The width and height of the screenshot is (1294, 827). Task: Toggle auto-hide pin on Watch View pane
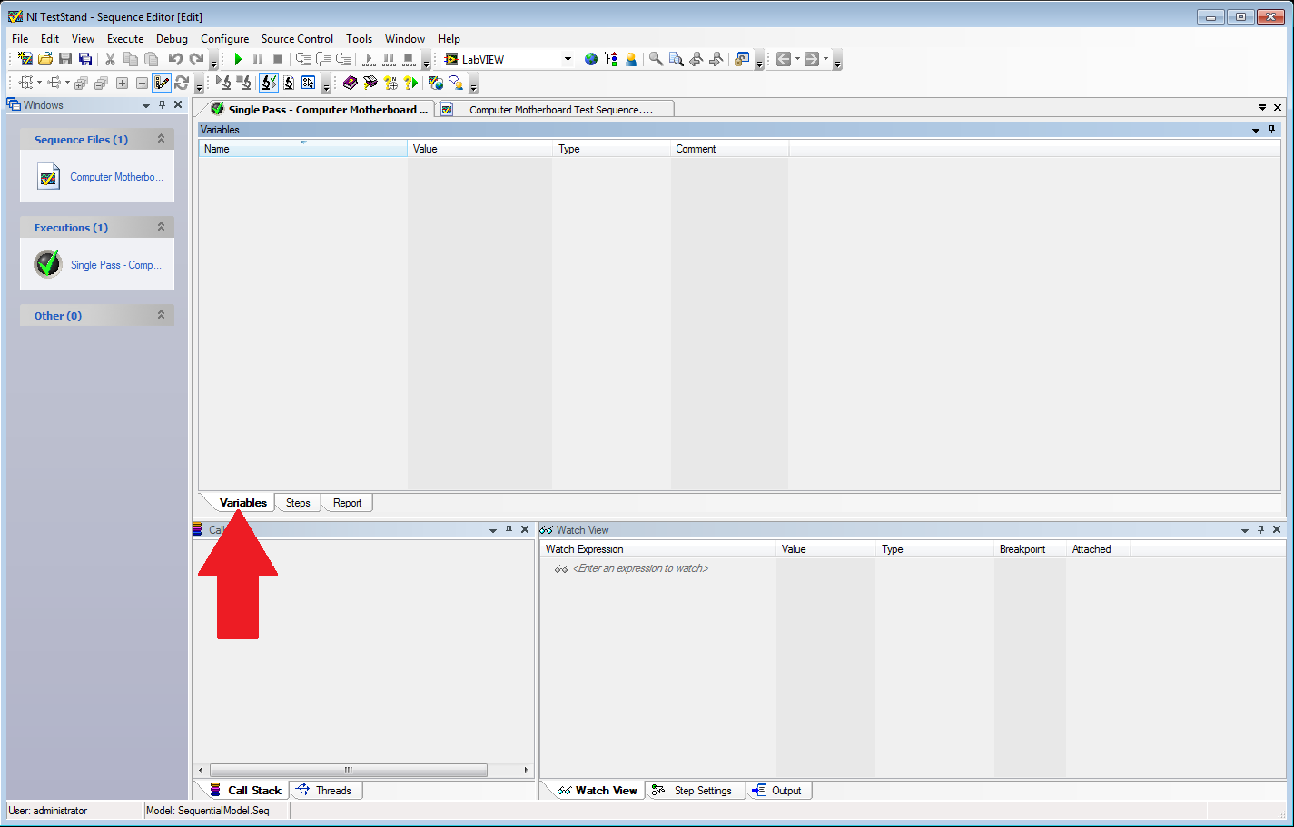pos(1260,529)
